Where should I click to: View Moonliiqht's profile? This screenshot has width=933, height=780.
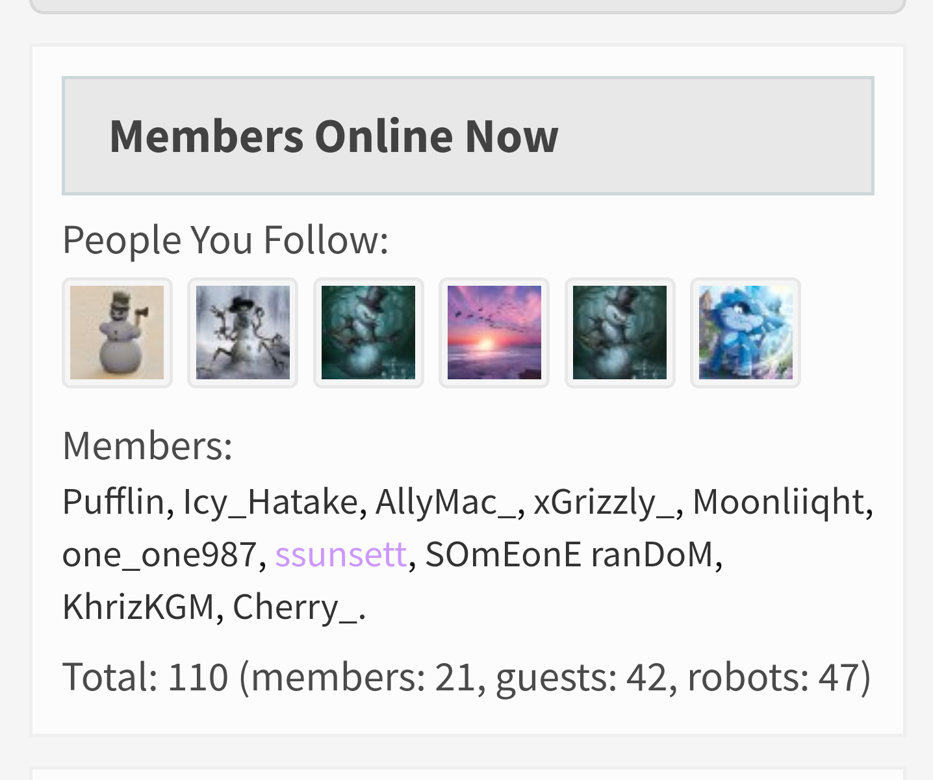[x=778, y=501]
